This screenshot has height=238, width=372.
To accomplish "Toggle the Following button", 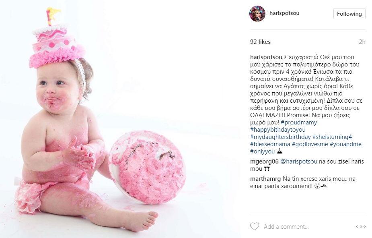I will click(349, 14).
